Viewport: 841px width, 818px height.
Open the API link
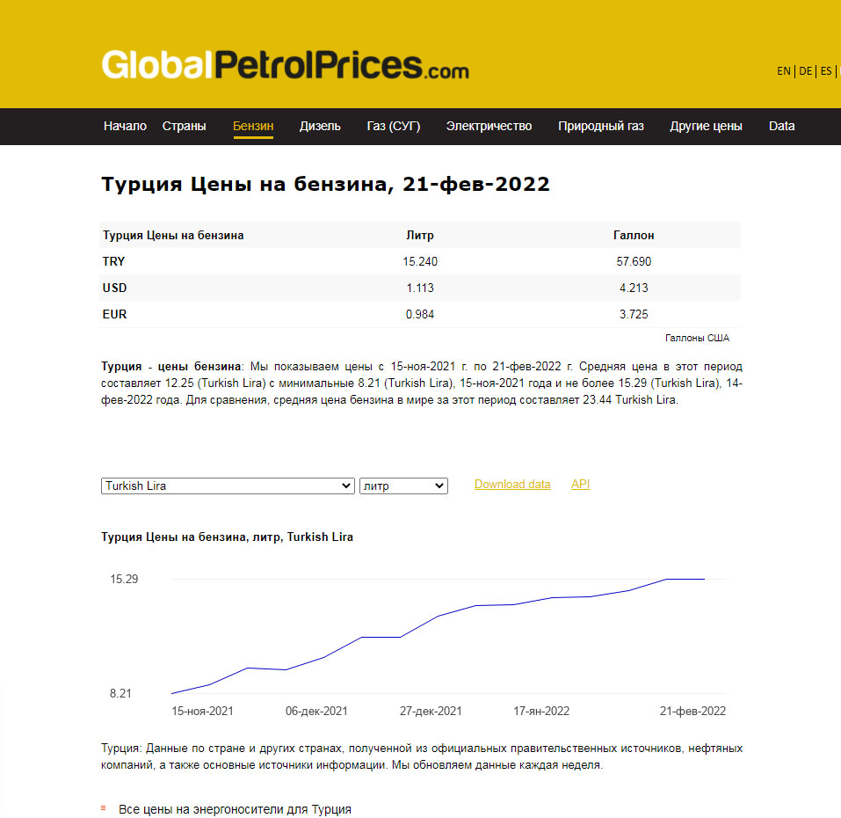580,484
